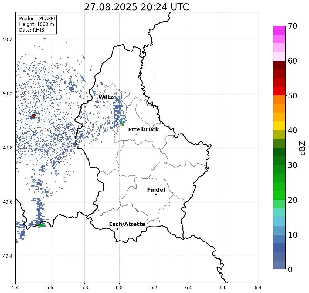Click latitude axis label 49.4
Image resolution: width=309 pixels, height=293 pixels.
click(x=7, y=256)
